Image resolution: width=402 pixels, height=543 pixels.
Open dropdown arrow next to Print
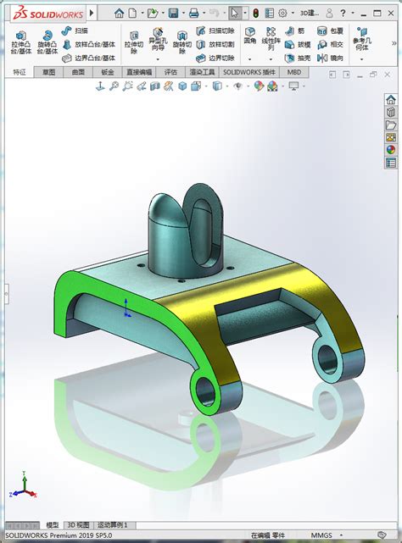click(x=204, y=14)
